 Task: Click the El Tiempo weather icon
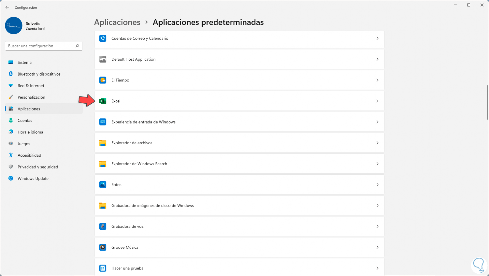103,80
